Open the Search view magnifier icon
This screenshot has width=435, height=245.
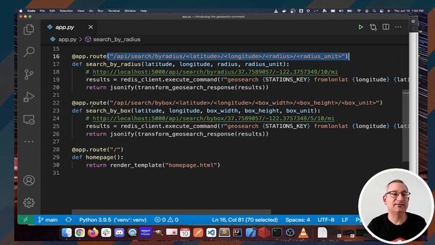coord(29,52)
